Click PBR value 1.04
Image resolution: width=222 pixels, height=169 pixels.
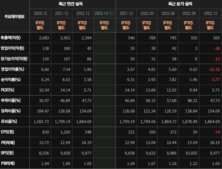pos(45,164)
